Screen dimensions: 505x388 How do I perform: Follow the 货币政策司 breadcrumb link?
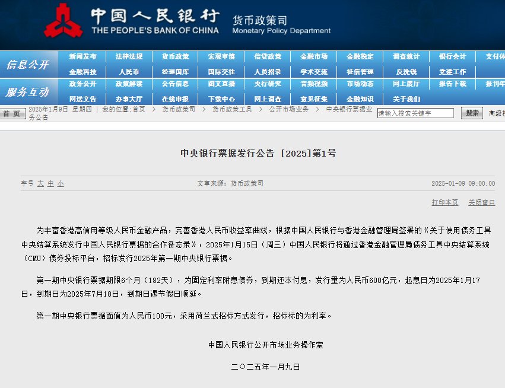(179, 109)
